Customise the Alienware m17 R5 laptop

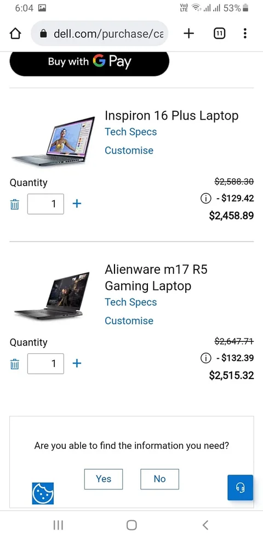pos(129,320)
